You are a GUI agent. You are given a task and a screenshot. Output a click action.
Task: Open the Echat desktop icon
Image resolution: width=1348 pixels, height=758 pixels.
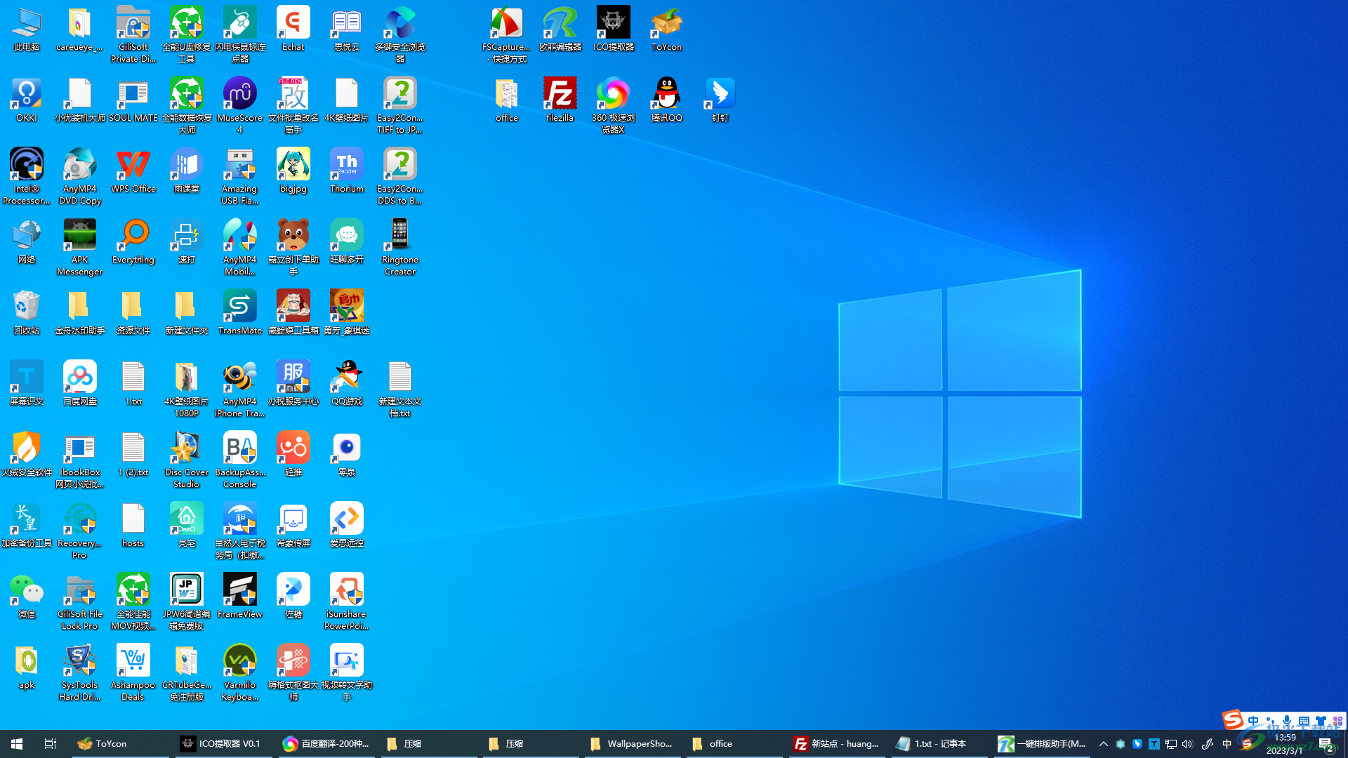(x=293, y=28)
